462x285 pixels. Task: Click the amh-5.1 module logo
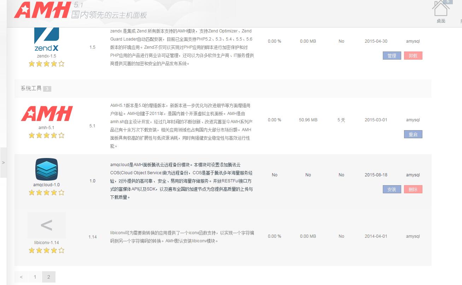point(47,114)
